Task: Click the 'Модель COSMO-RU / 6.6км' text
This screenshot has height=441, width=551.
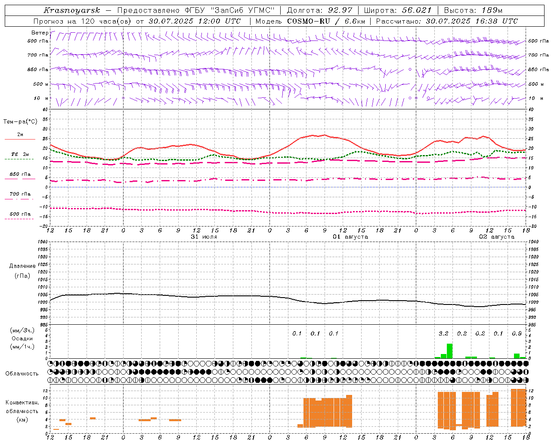Action: (310, 21)
